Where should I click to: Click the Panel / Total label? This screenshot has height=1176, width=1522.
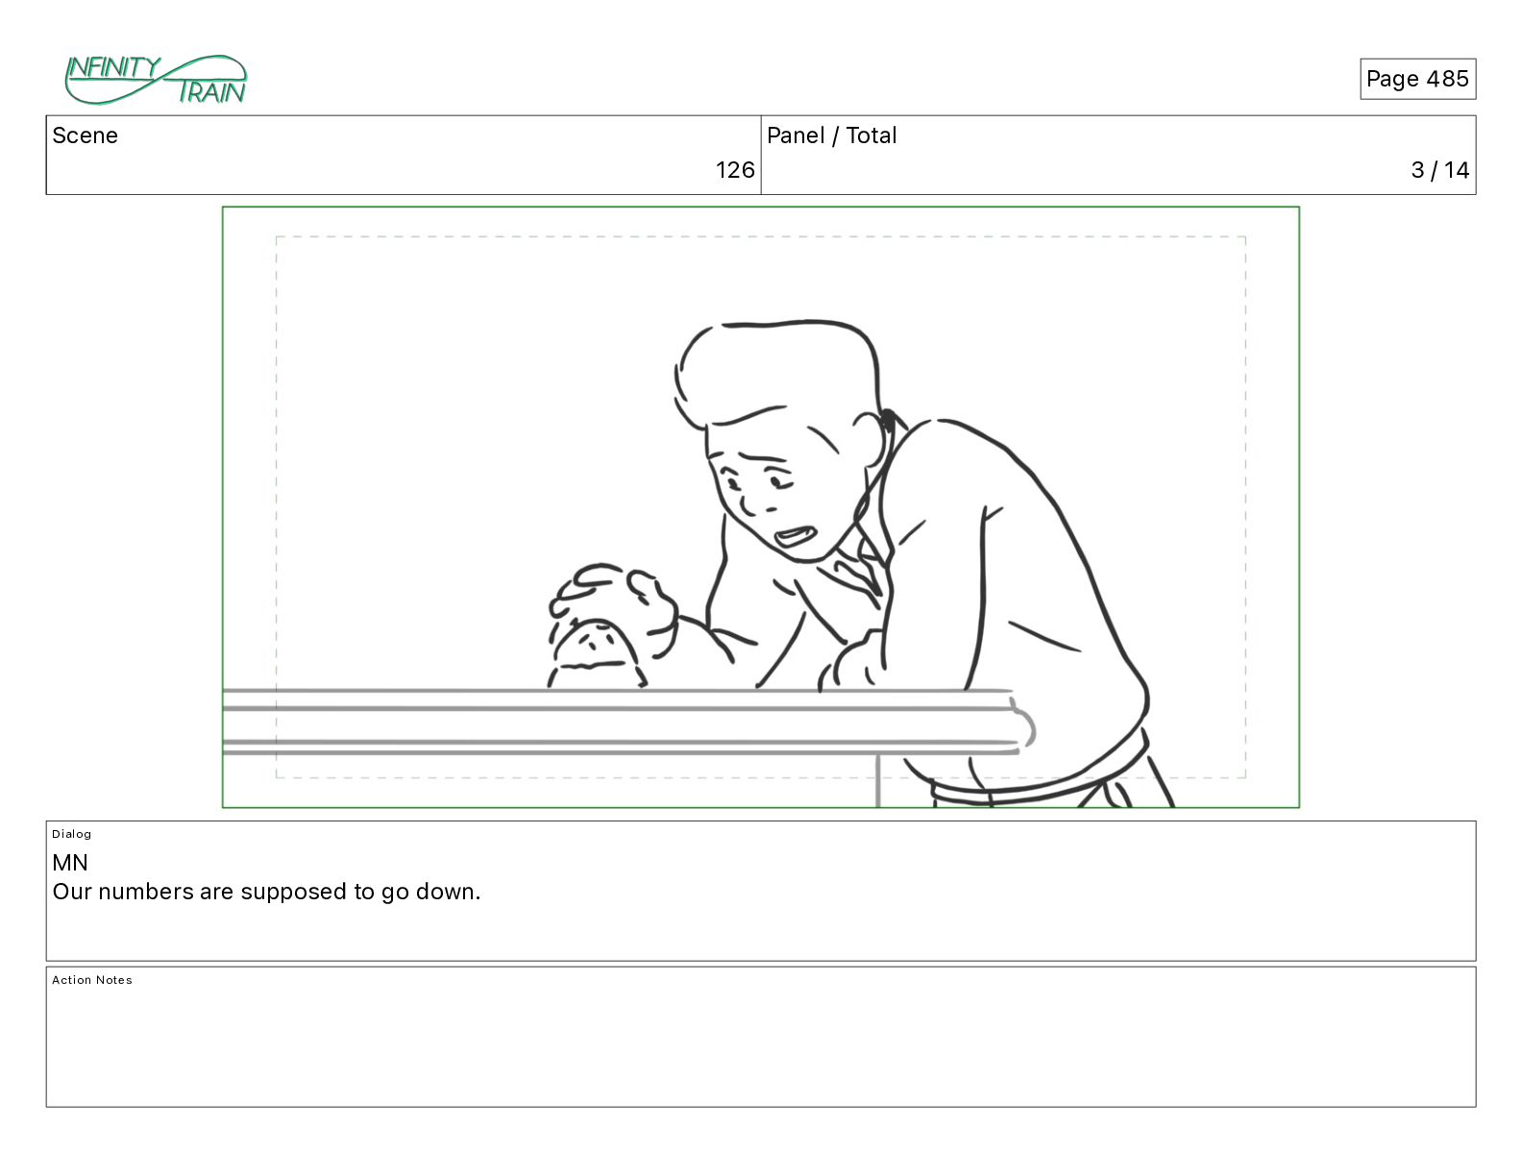pos(832,135)
